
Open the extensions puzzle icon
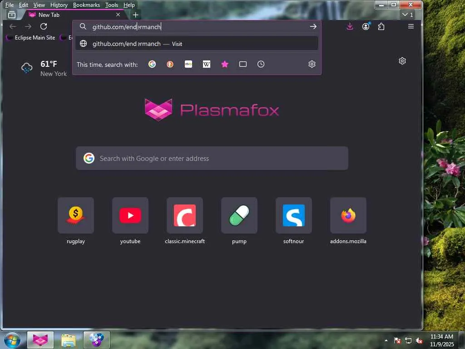(x=381, y=26)
